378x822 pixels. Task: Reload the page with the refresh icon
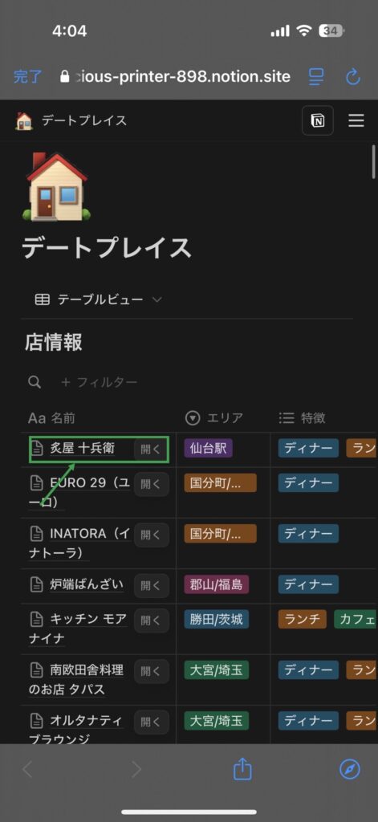pos(353,76)
